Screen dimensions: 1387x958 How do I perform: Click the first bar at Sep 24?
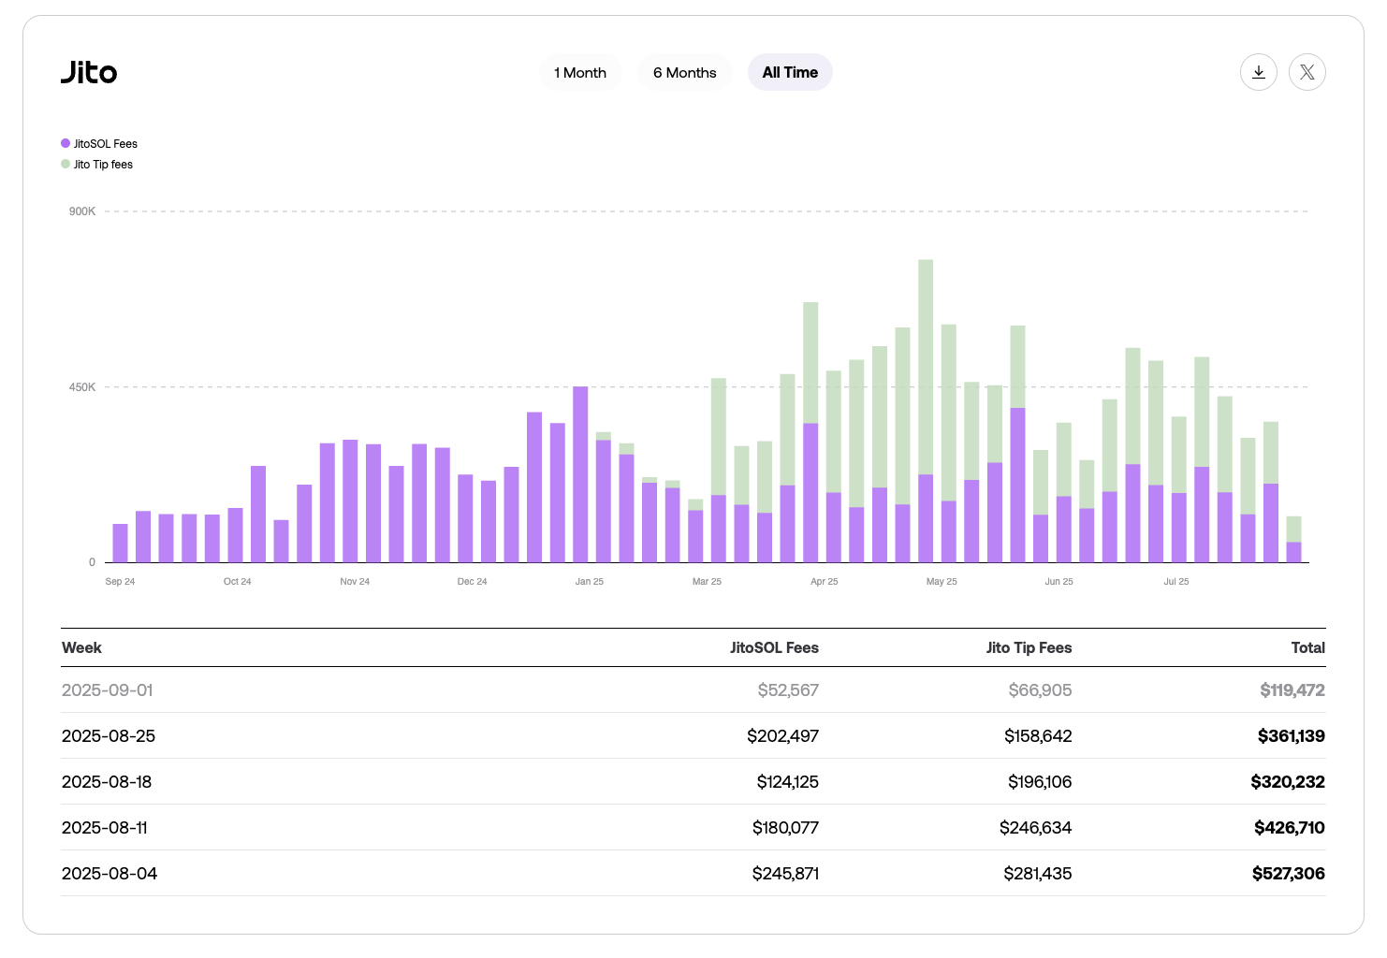[120, 543]
